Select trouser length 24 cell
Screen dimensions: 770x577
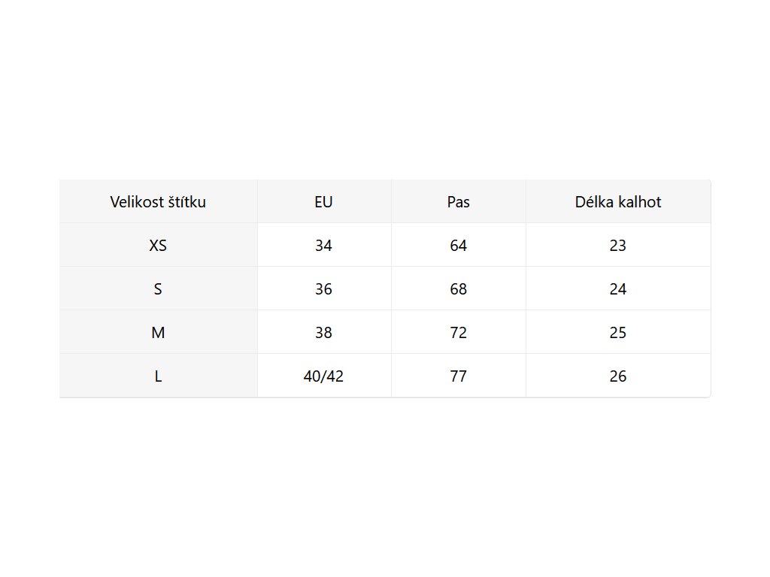click(x=617, y=289)
